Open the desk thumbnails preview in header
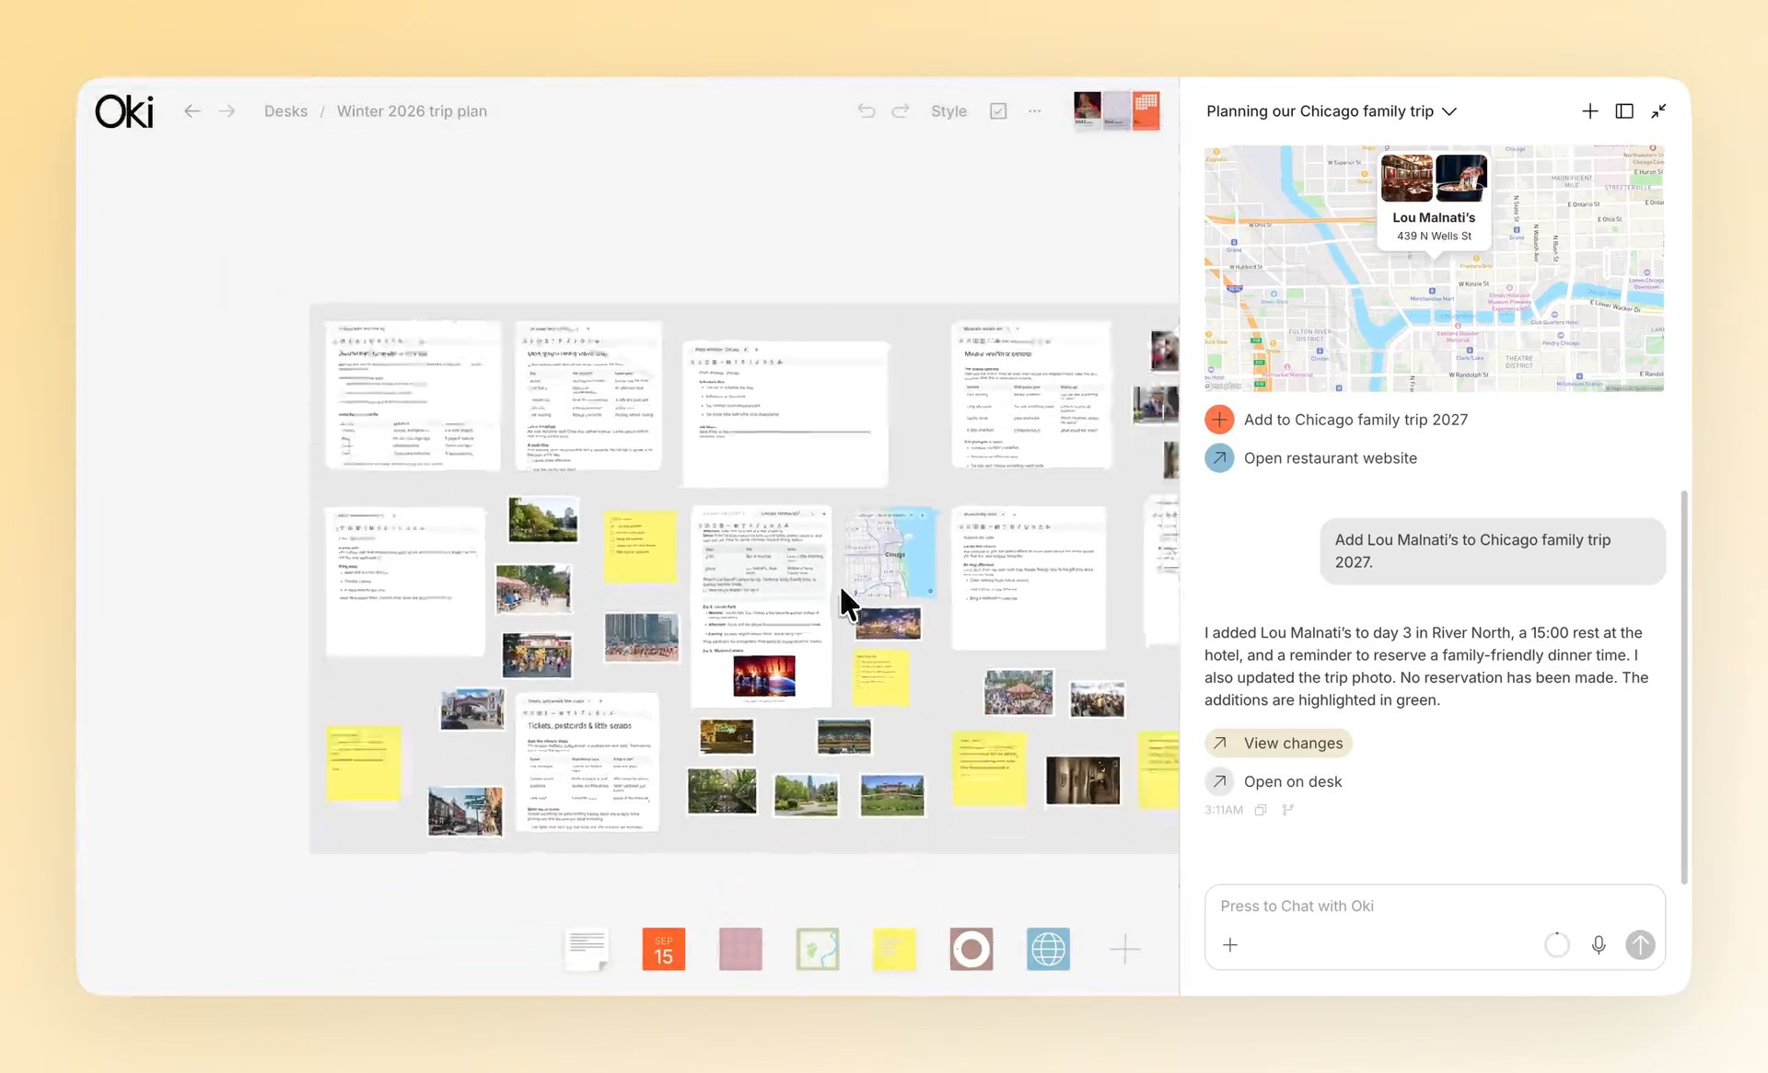The width and height of the screenshot is (1768, 1073). (1116, 110)
